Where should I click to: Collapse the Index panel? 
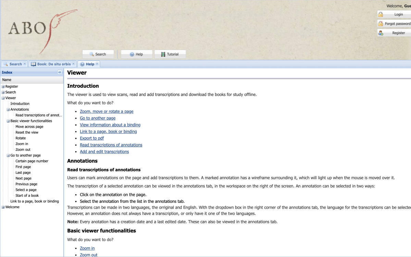click(x=60, y=72)
